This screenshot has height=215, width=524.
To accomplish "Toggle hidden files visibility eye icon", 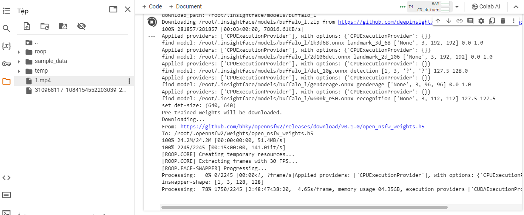I will [82, 26].
